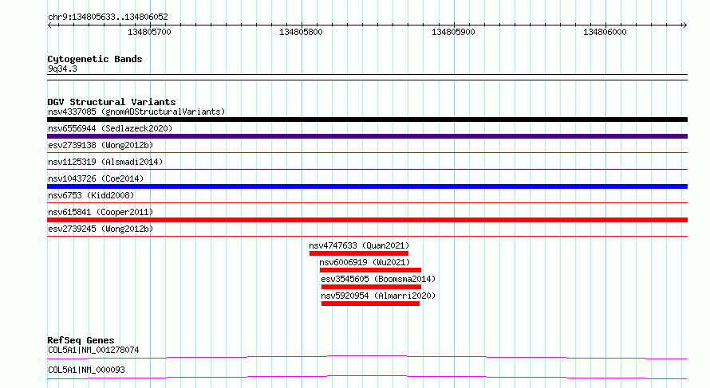Click the chr9:134805633..134806052 region label
The width and height of the screenshot is (710, 388).
click(108, 17)
